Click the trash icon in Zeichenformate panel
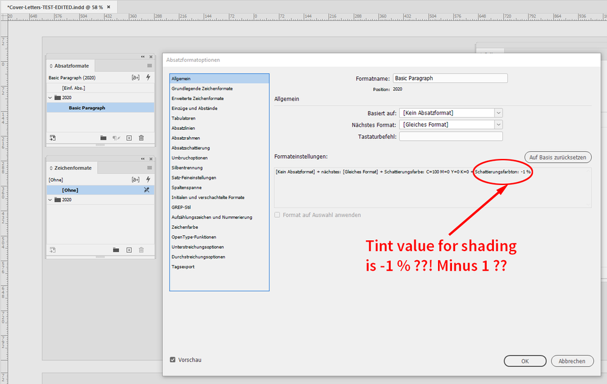The width and height of the screenshot is (607, 384). [x=141, y=249]
